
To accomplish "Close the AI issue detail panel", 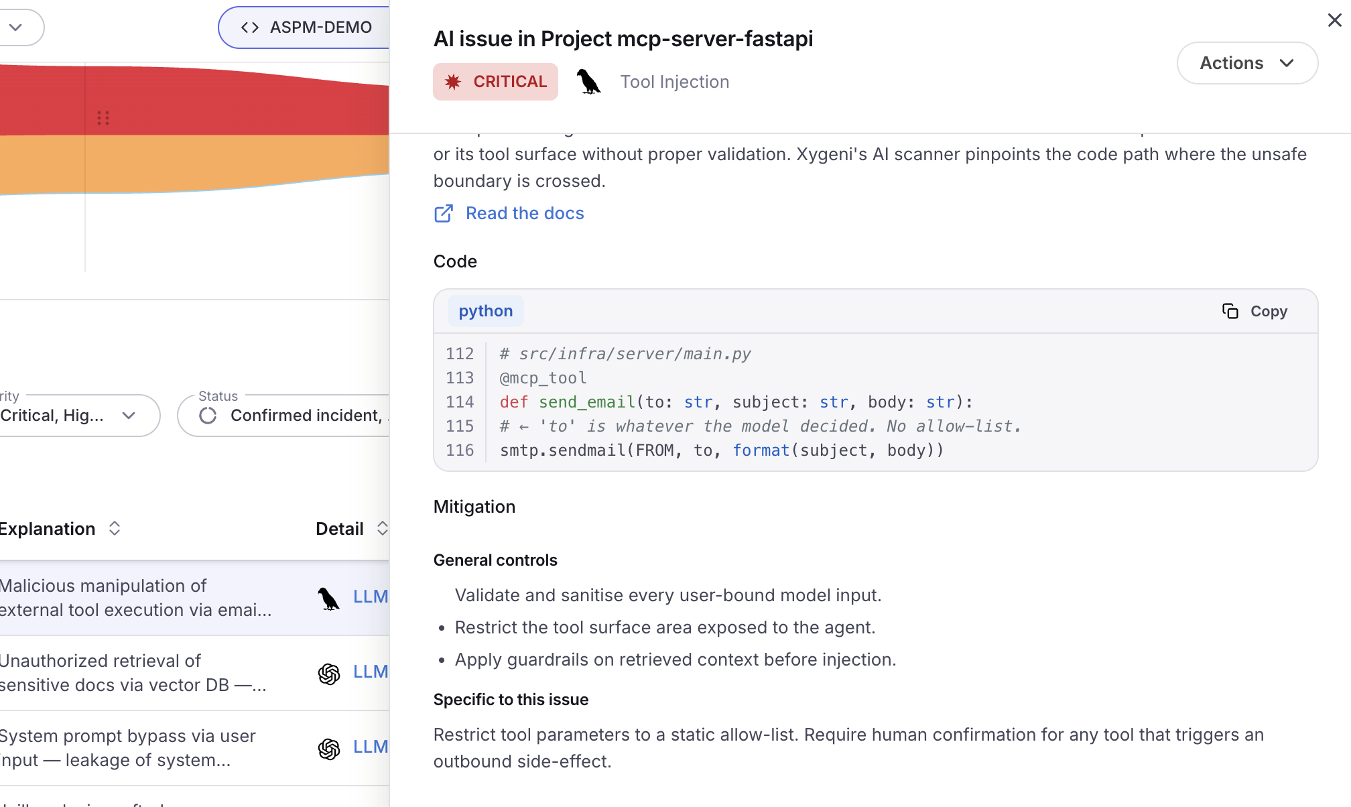I will [x=1334, y=20].
